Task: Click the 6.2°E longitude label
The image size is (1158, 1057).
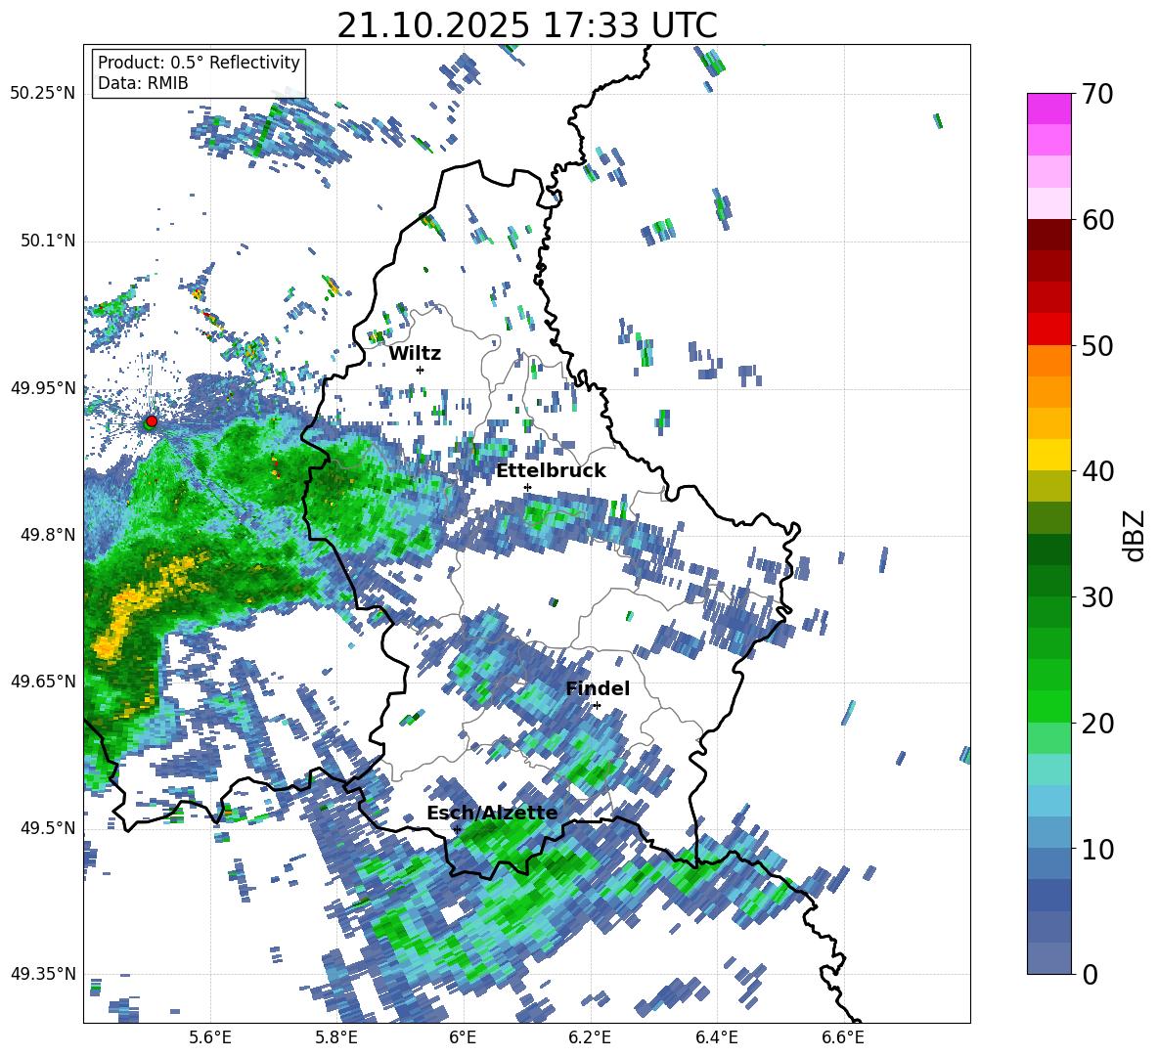Action: click(590, 1037)
